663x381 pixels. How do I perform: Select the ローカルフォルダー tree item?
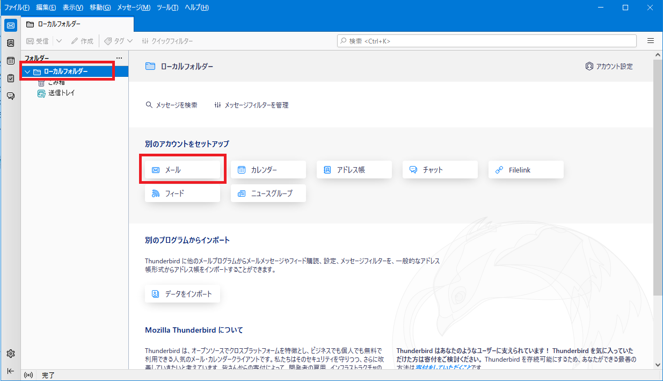click(x=75, y=71)
